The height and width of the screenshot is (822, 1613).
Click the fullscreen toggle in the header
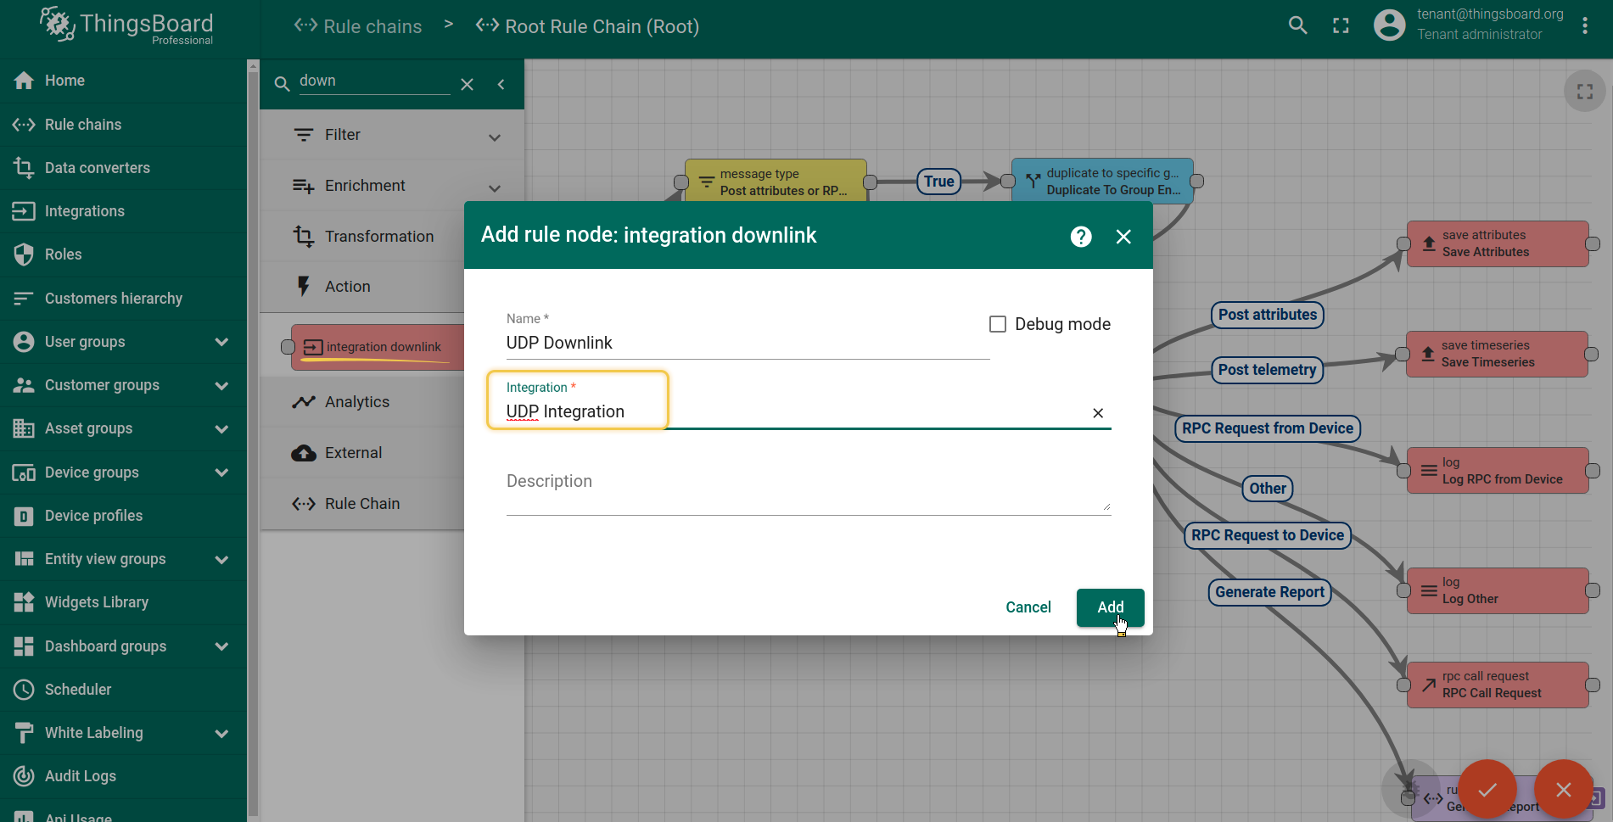click(1341, 25)
